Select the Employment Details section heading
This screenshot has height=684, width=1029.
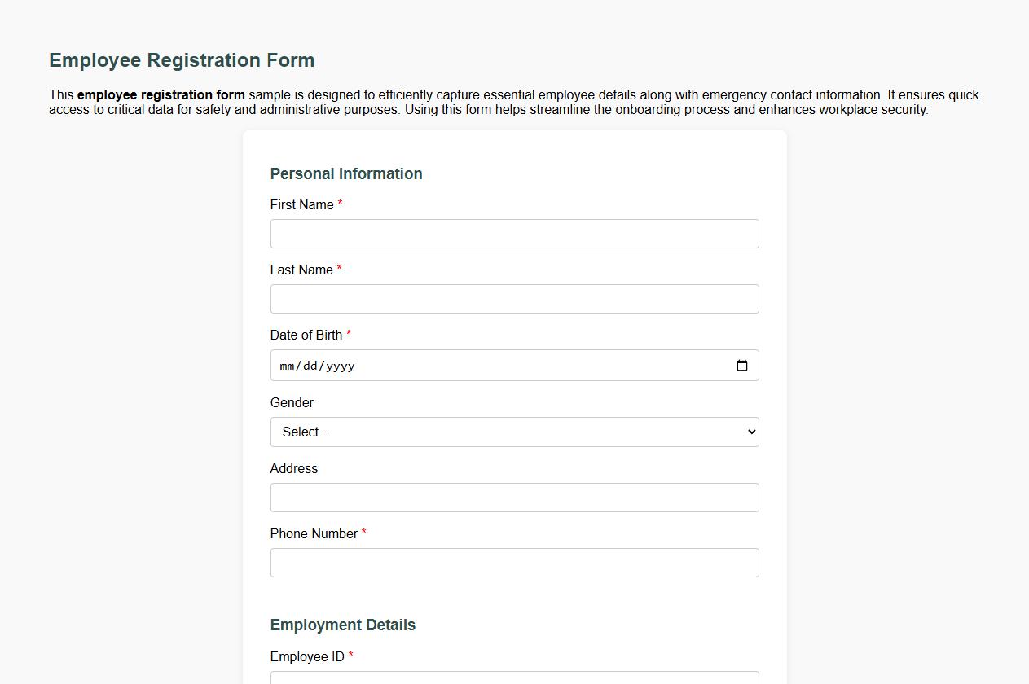click(x=343, y=625)
